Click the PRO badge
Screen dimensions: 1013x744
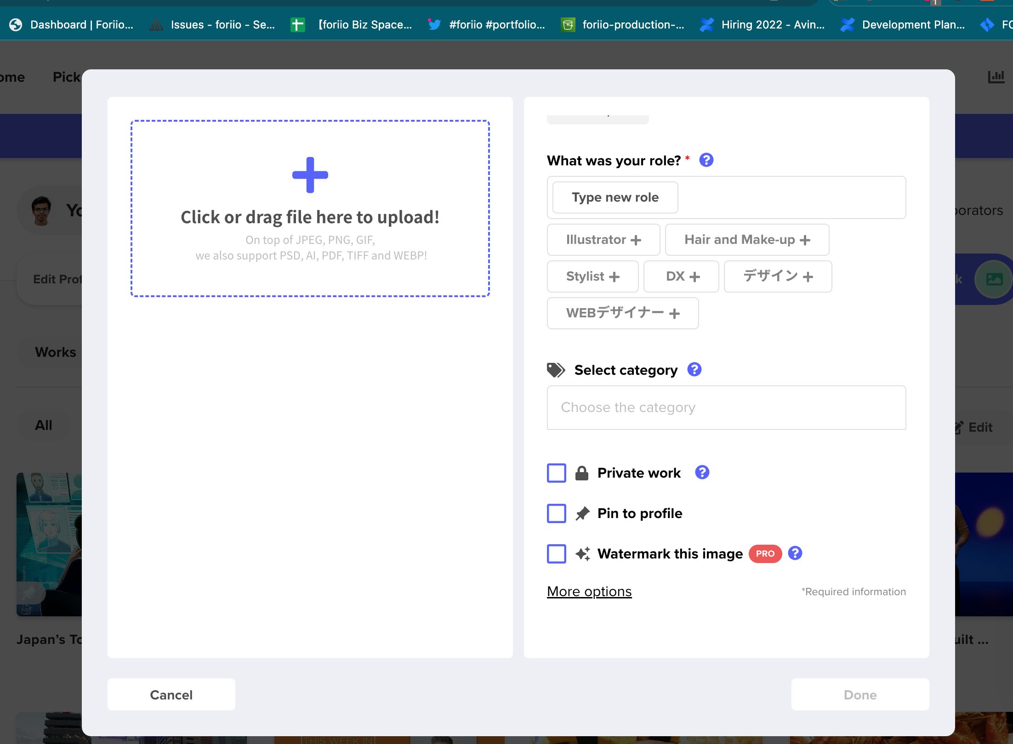pos(765,554)
